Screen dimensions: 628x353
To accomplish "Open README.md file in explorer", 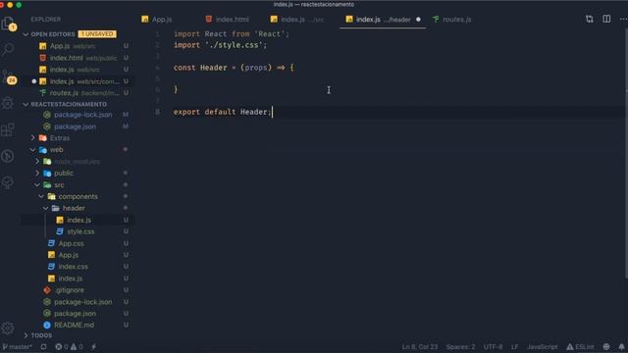I will 78,325.
